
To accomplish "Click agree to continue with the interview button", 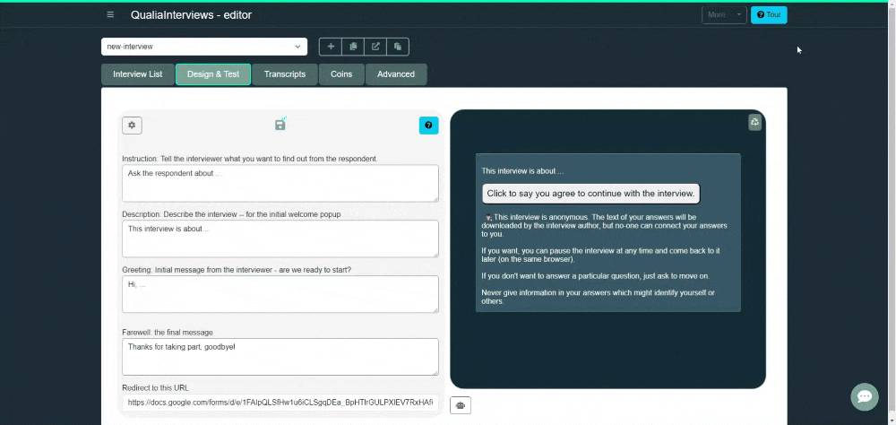I will click(x=590, y=194).
